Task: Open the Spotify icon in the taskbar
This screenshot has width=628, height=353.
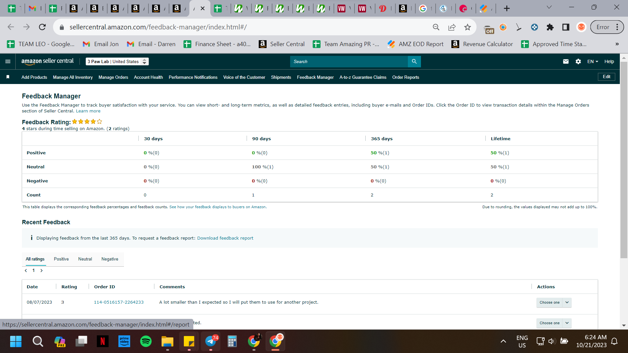Action: click(x=146, y=341)
